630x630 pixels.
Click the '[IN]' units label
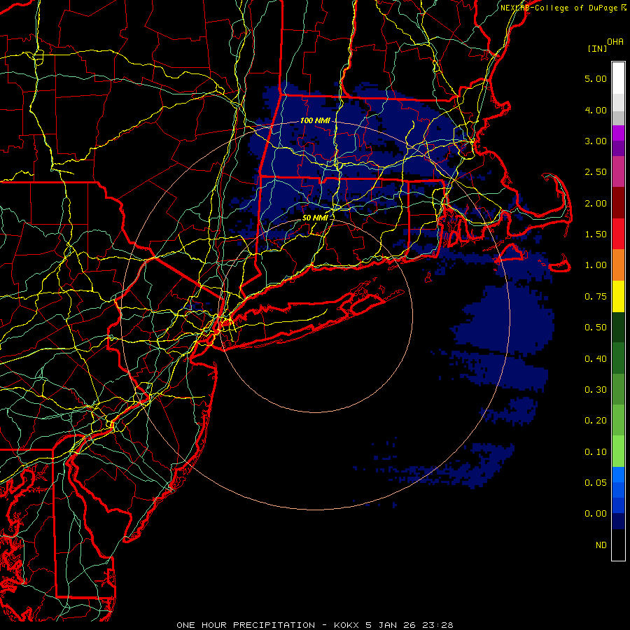(x=597, y=48)
